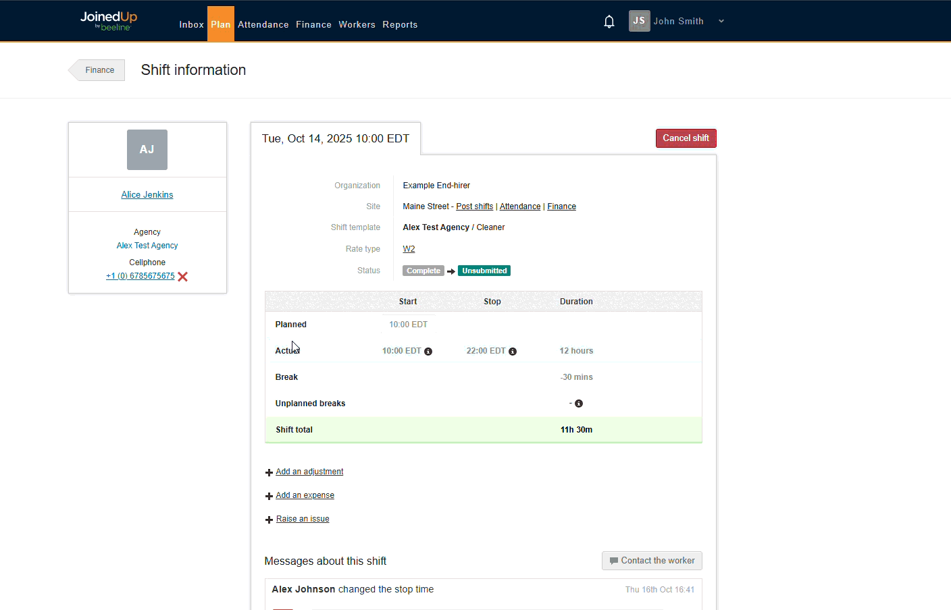
Task: Open the Reports menu
Action: [400, 25]
